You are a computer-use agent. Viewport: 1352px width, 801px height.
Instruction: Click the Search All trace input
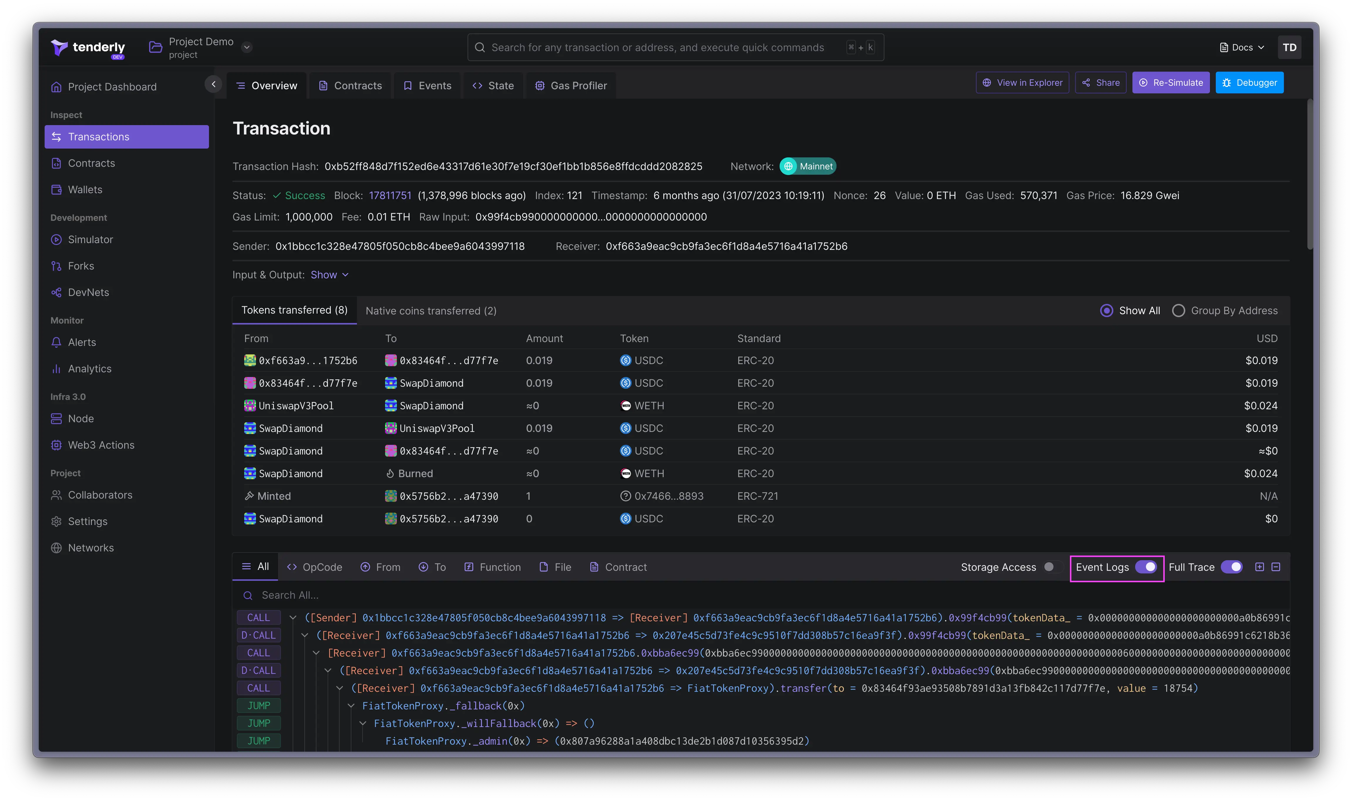click(x=761, y=595)
